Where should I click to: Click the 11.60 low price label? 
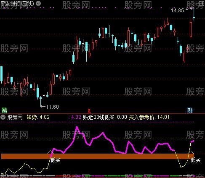coord(52,107)
